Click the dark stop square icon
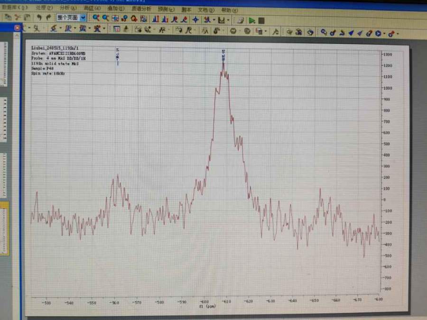427x320 pixels. pos(261,20)
